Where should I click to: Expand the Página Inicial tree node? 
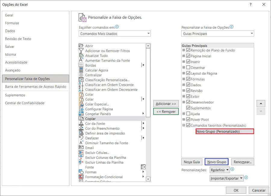(184, 56)
